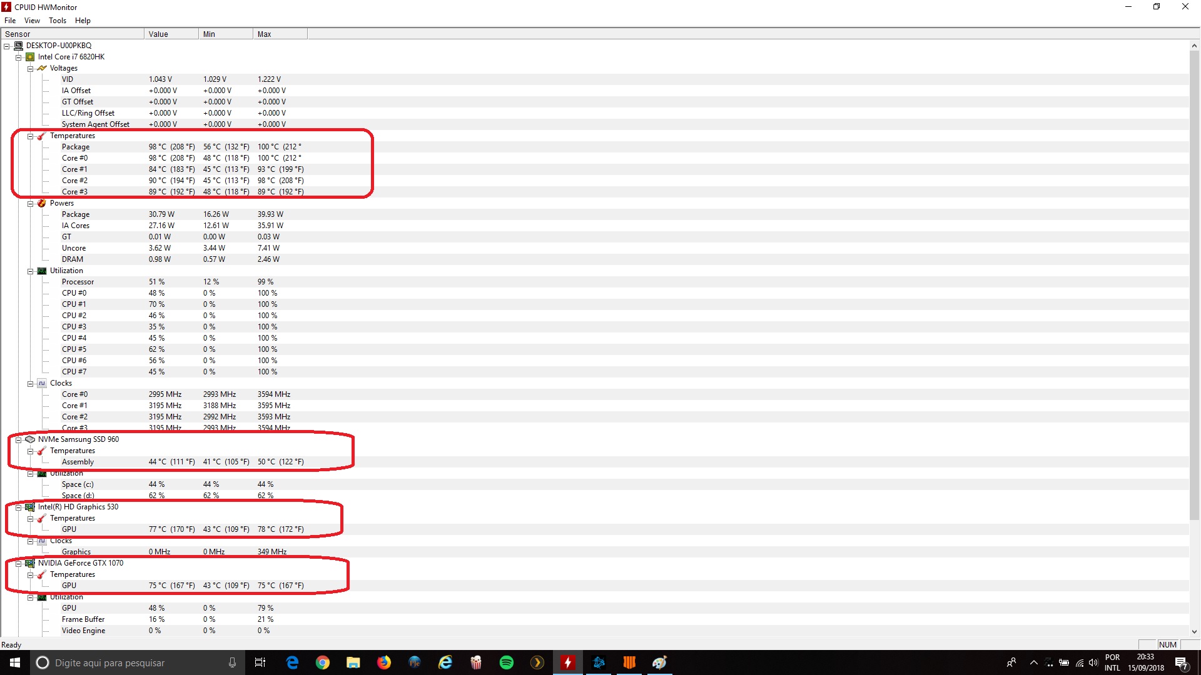Image resolution: width=1201 pixels, height=675 pixels.
Task: Open Spotify from the taskbar
Action: point(507,662)
